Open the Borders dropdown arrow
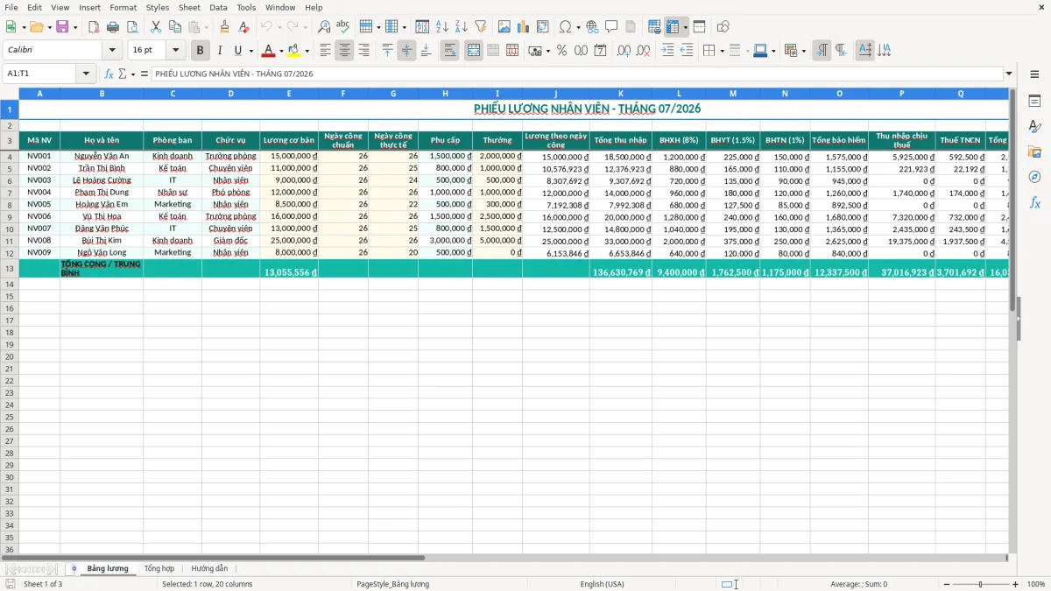Viewport: 1051px width, 591px height. pyautogui.click(x=721, y=51)
